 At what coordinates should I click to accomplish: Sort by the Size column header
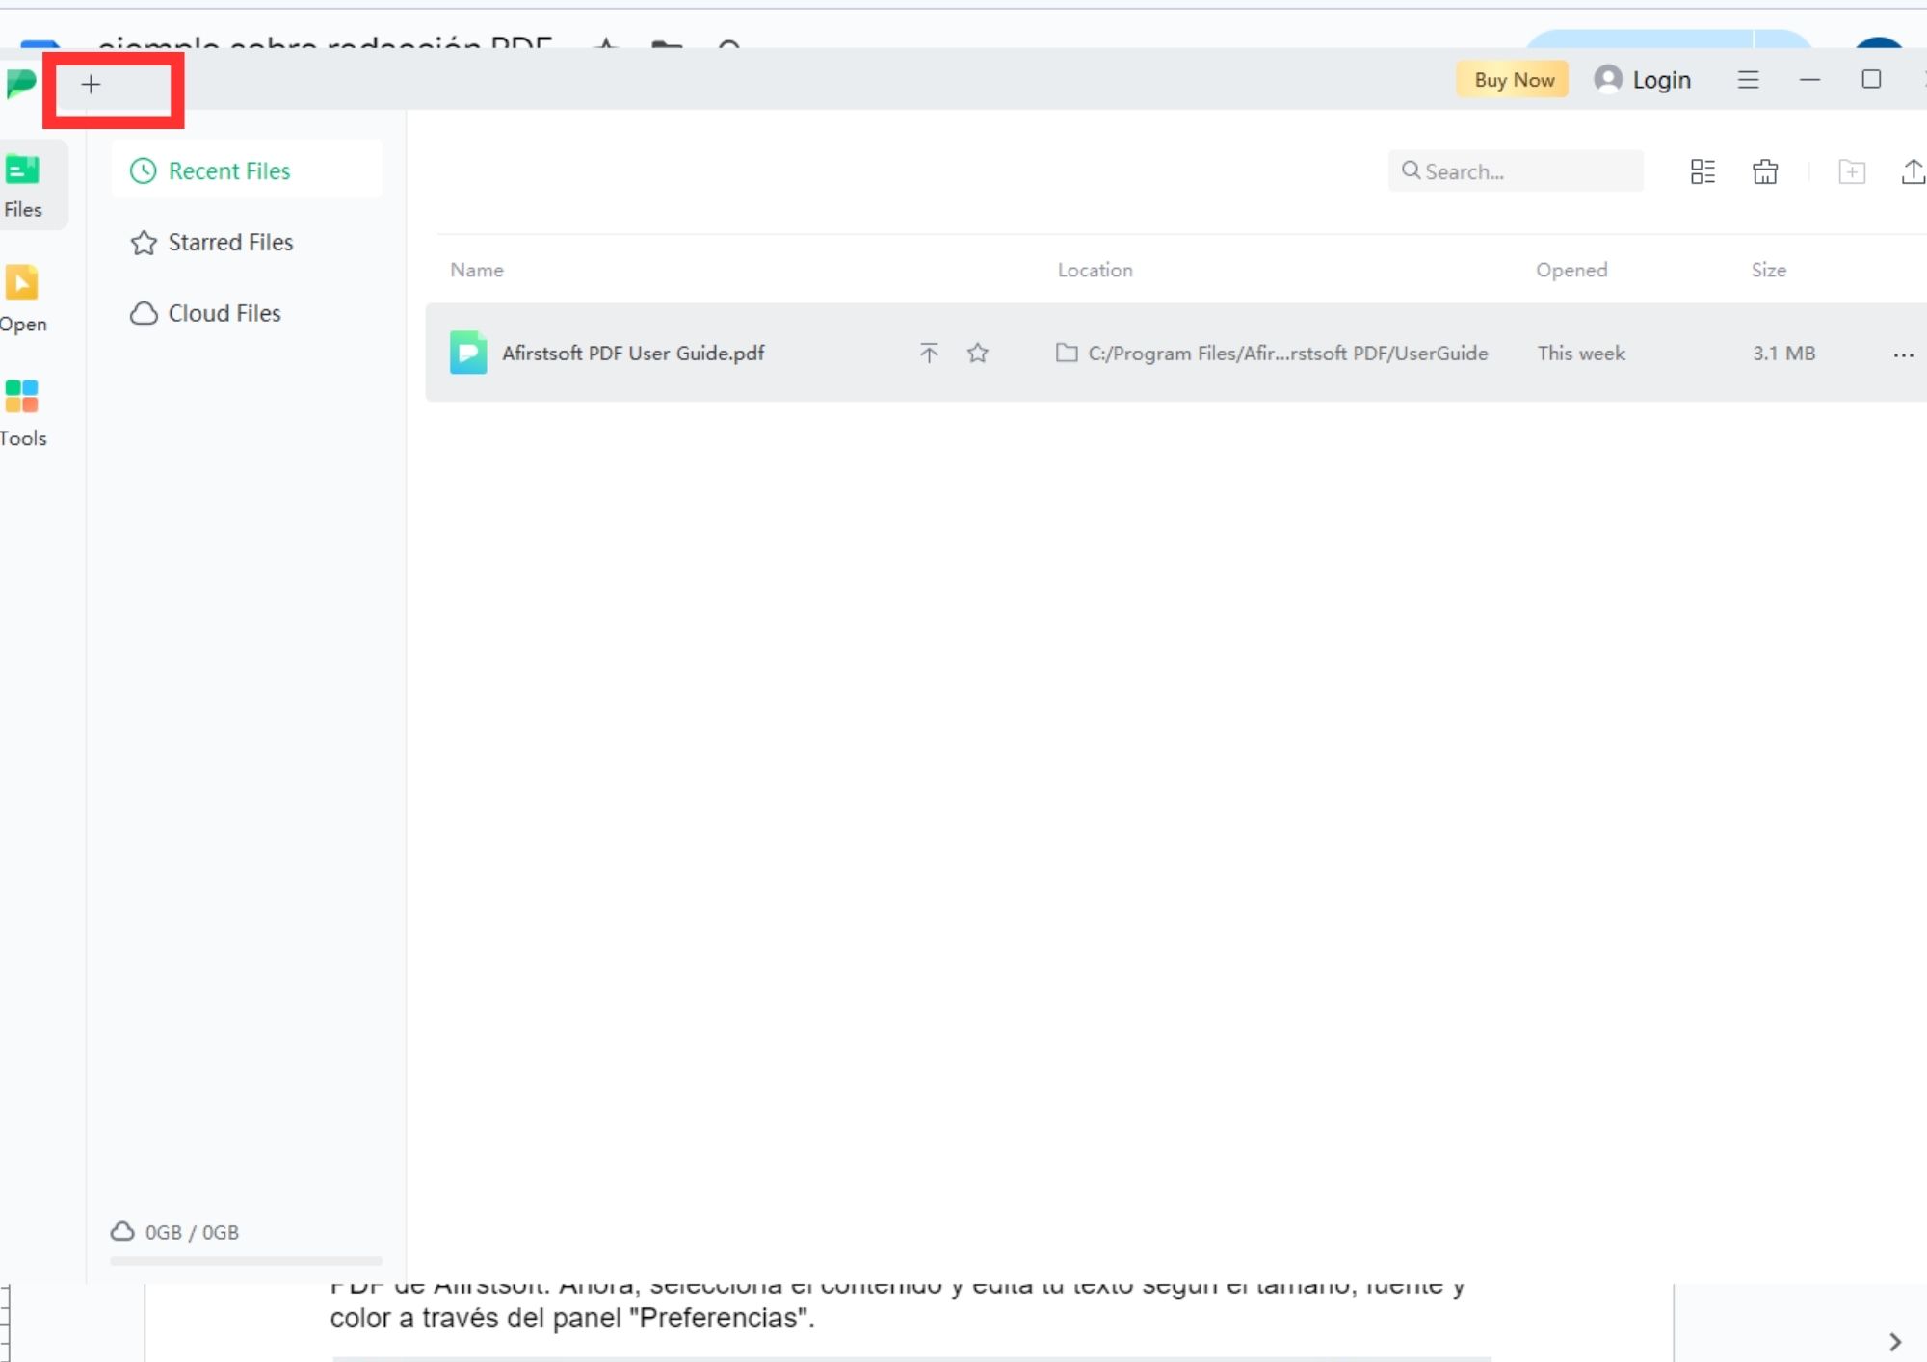(1769, 270)
